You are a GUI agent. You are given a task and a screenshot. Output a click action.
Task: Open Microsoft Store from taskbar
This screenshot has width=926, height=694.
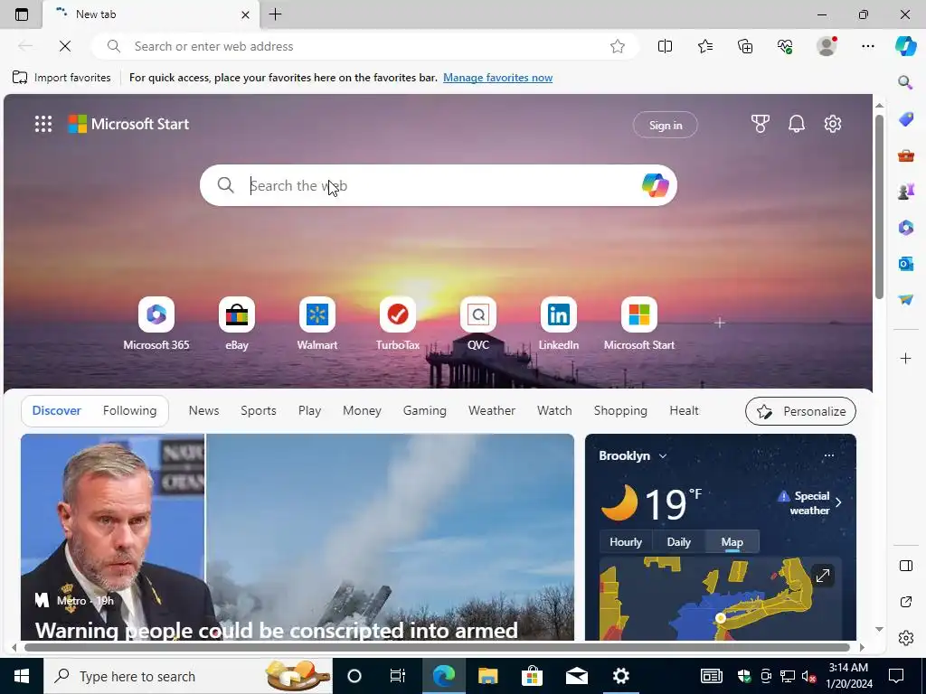tap(532, 676)
